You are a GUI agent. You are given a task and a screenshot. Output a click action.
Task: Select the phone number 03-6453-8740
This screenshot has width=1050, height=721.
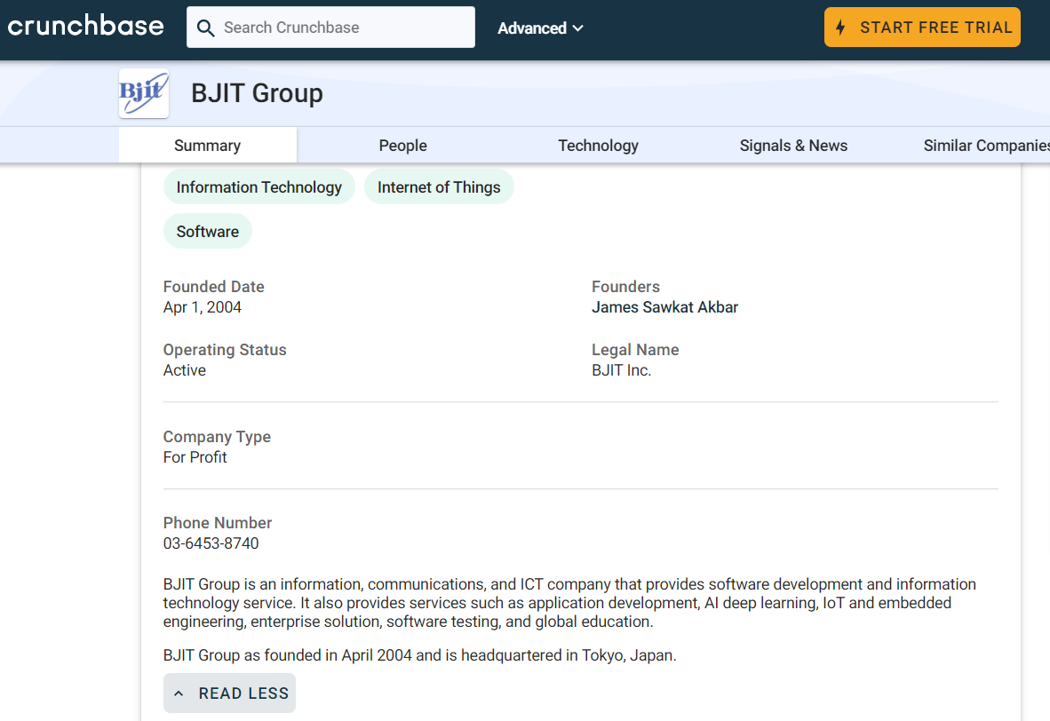click(x=211, y=543)
